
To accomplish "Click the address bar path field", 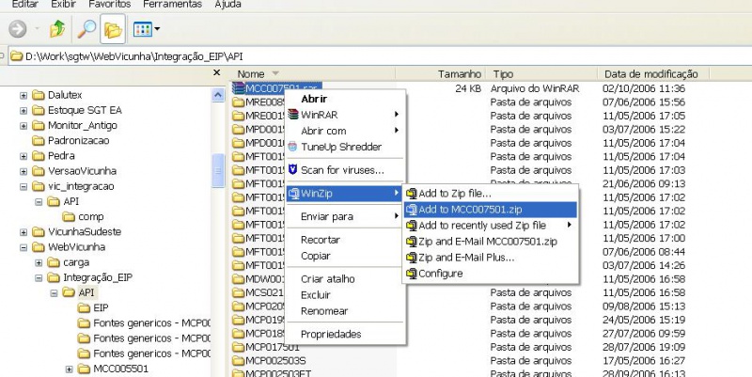I will [x=376, y=56].
